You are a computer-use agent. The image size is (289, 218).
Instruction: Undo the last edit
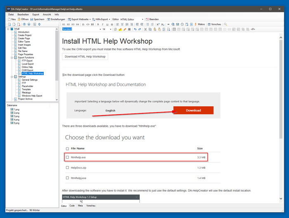tap(135, 29)
